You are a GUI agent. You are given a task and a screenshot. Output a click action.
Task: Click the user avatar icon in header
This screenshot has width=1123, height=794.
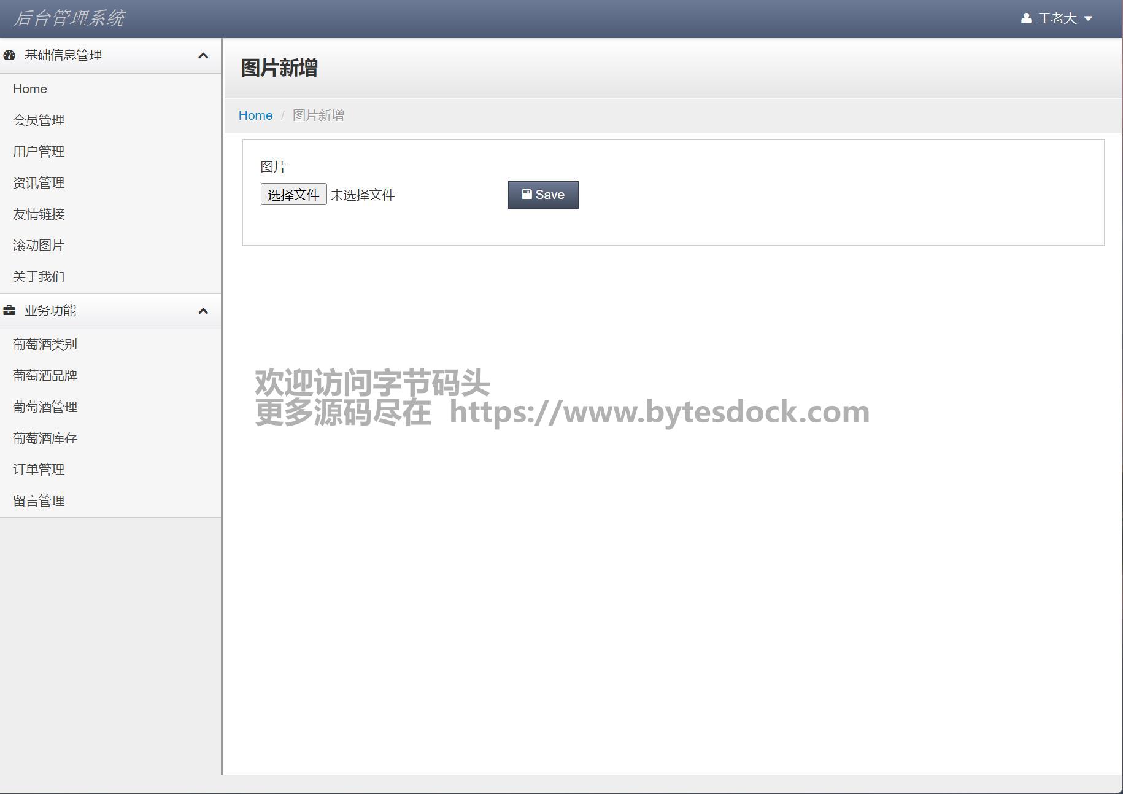coord(1025,18)
